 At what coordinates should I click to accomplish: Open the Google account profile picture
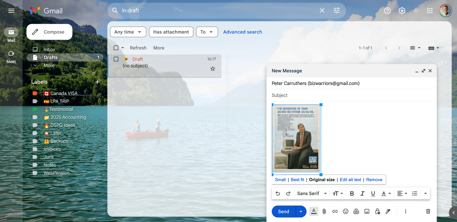(x=445, y=11)
